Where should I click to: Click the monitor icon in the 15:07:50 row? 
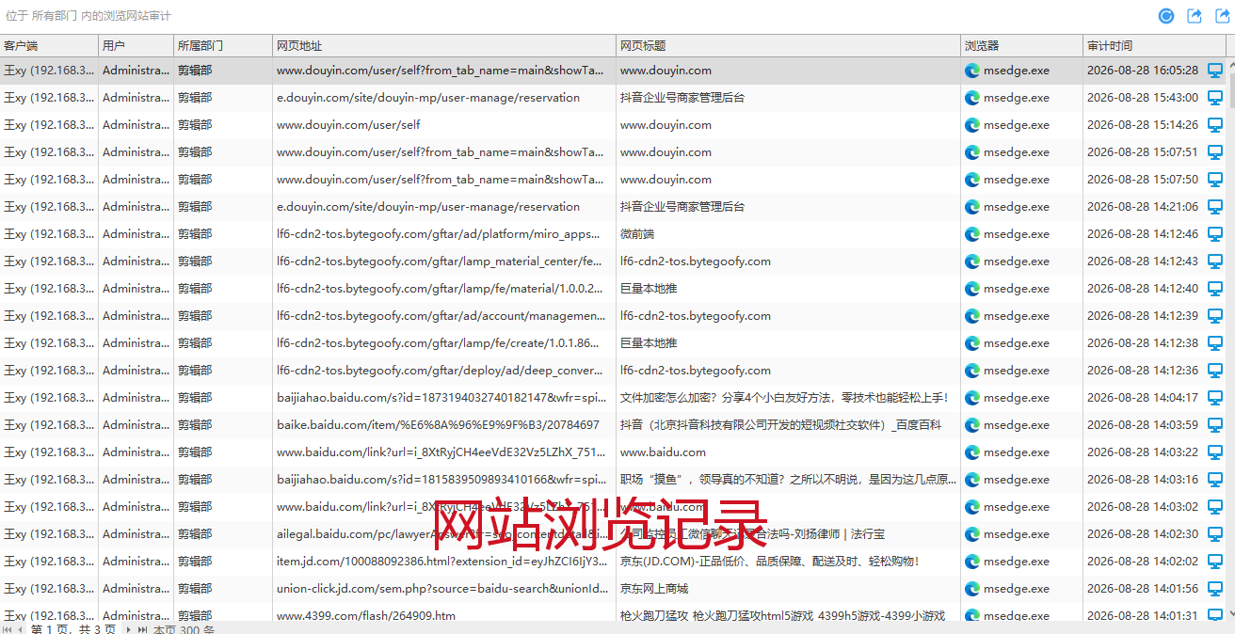tap(1215, 180)
